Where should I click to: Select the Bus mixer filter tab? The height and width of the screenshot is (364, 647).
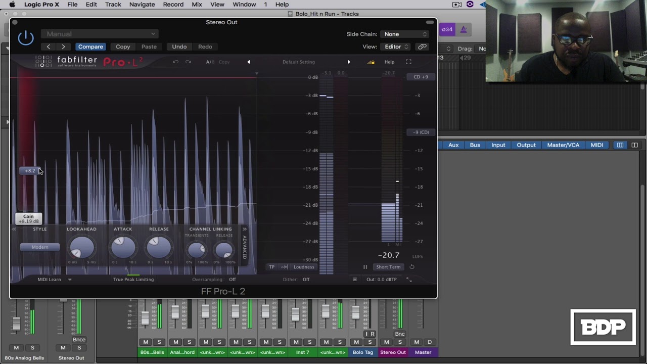(475, 145)
